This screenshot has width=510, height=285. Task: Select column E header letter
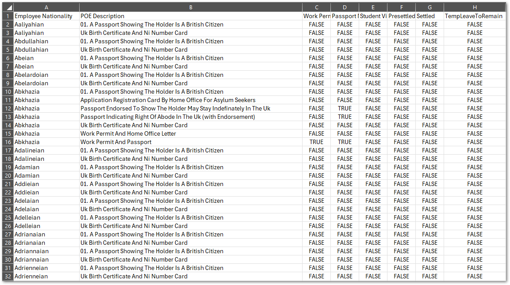373,8
